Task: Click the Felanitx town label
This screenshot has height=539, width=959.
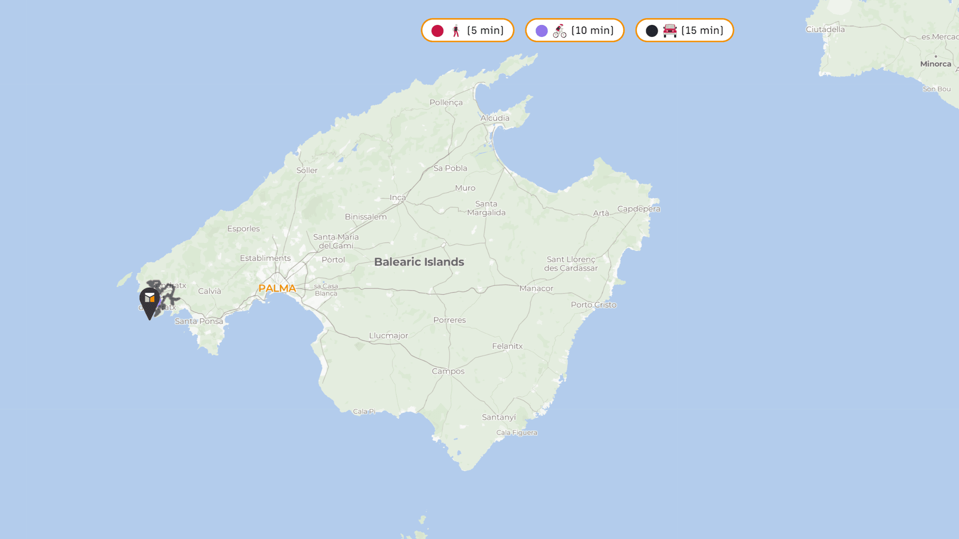Action: (507, 346)
